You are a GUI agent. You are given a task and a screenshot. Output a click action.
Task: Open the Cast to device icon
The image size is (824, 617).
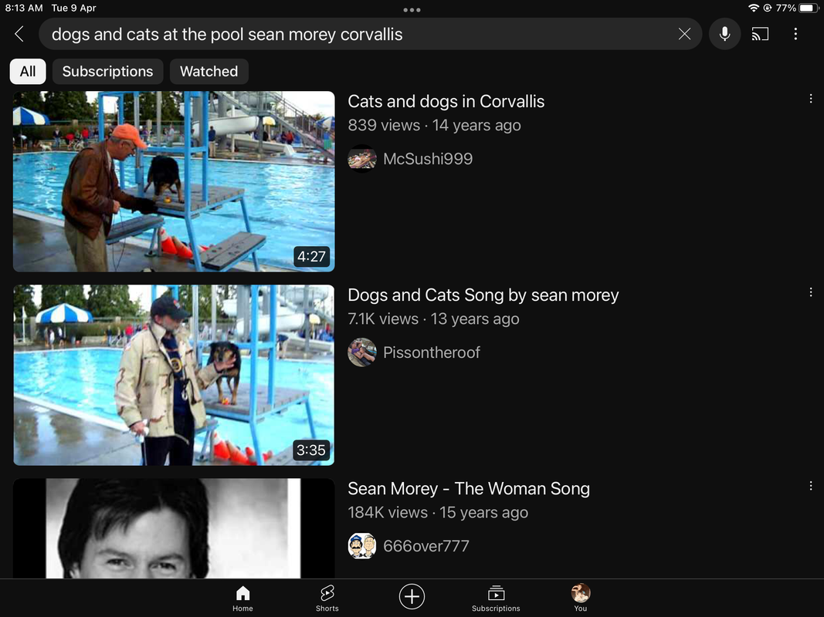click(760, 34)
